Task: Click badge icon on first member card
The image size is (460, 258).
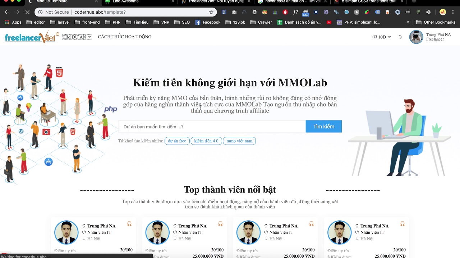Action: 129,224
